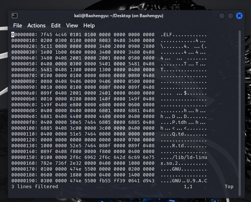
Task: Click offset '00000010:'
Action: click(x=24, y=40)
